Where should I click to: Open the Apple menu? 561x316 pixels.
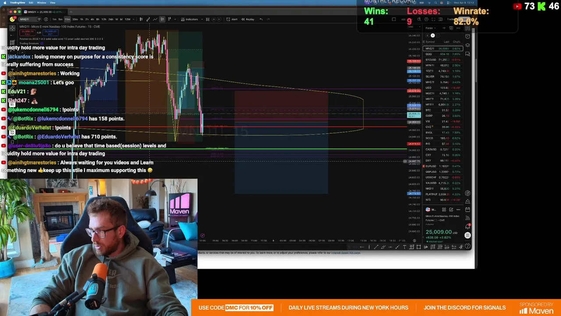[x=5, y=3]
